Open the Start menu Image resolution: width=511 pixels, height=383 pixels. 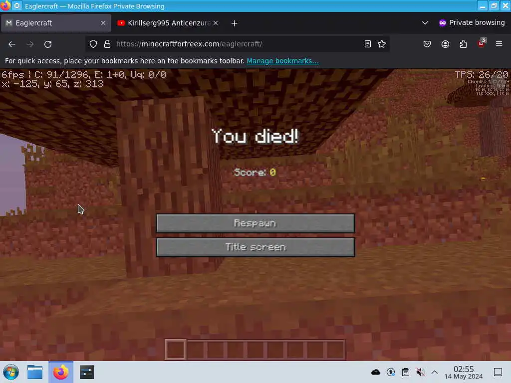tap(11, 372)
